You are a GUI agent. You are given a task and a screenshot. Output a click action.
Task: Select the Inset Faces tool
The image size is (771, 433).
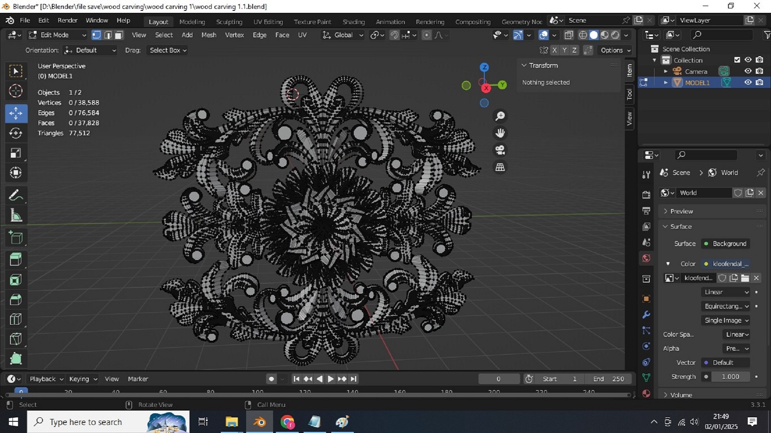tap(16, 280)
